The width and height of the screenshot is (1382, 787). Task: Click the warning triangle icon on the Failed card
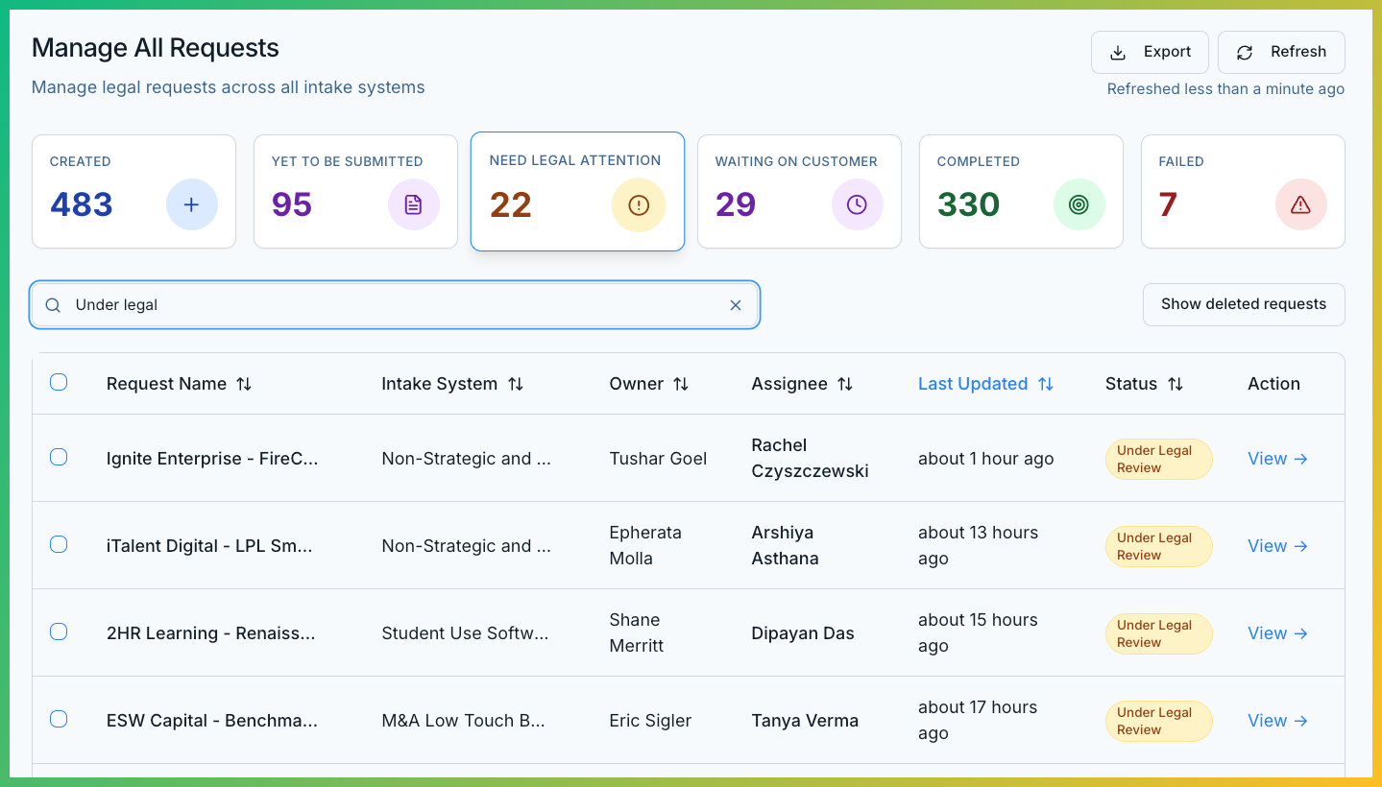tap(1301, 203)
